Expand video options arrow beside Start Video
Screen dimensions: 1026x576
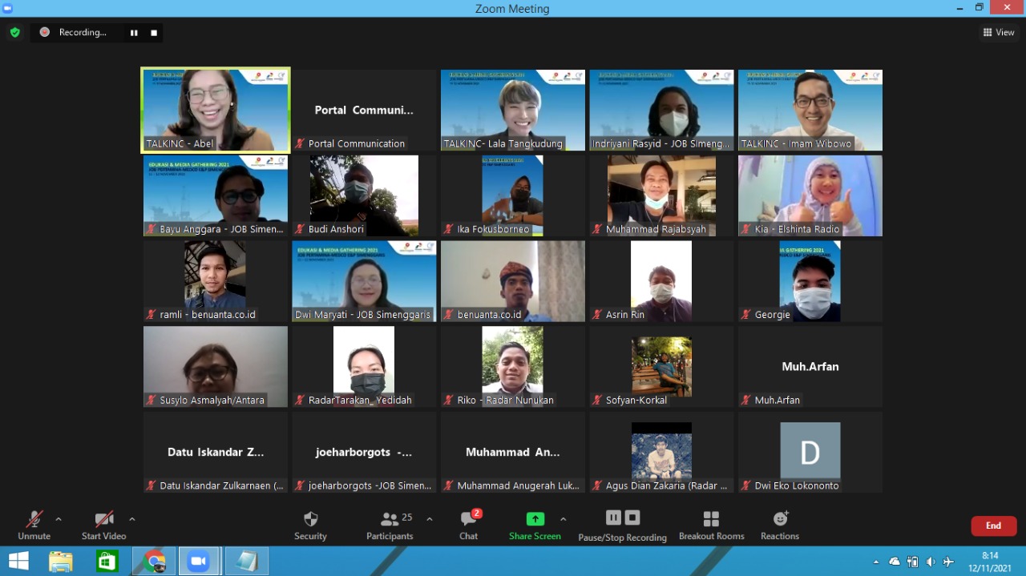(132, 519)
